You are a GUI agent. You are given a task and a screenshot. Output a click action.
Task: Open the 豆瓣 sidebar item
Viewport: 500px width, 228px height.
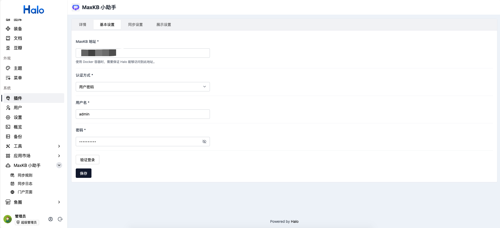[x=34, y=48]
